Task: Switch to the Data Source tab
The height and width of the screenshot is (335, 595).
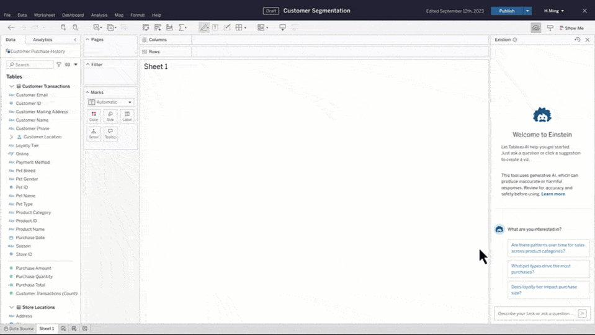Action: coord(19,329)
